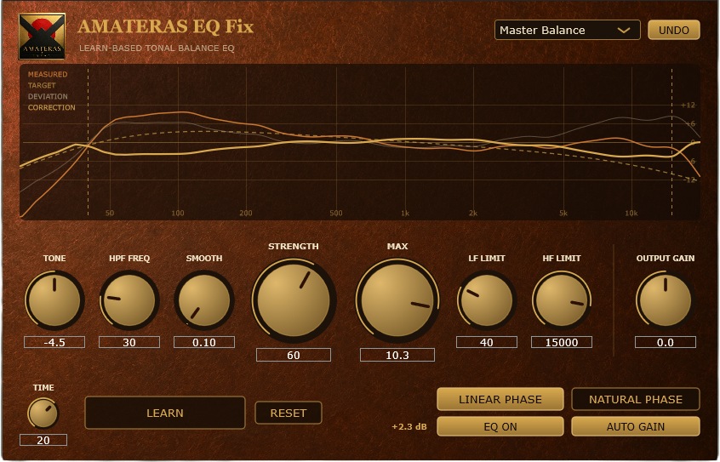Viewport: 720px width, 462px height.
Task: Toggle the DEVIATION curve legend
Action: pyautogui.click(x=48, y=96)
